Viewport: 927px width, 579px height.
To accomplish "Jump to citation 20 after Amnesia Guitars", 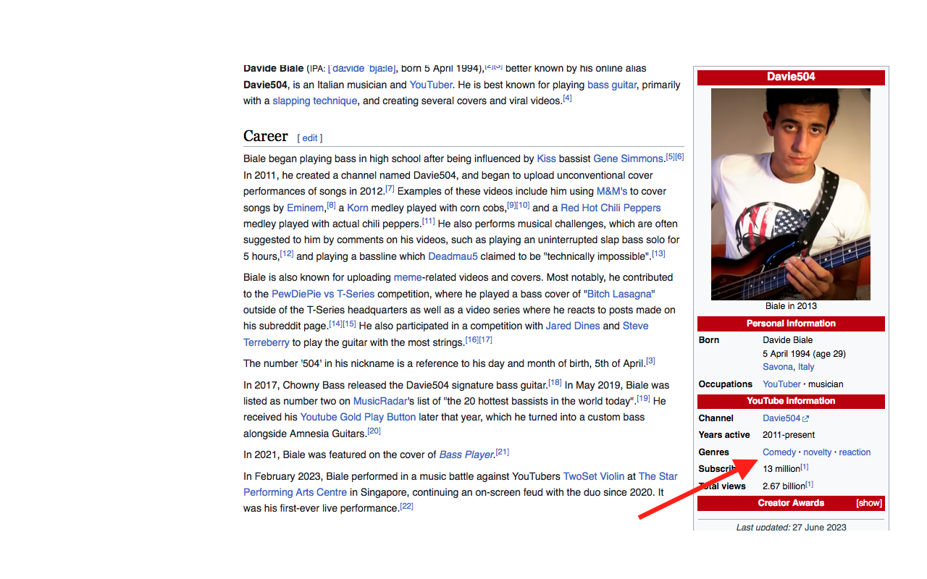I will click(374, 431).
